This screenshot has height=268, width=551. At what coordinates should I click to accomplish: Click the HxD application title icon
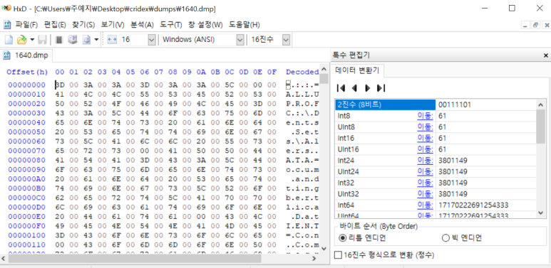(6, 9)
